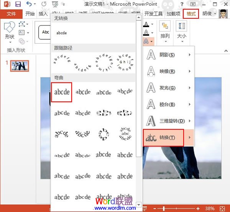The image size is (230, 212).
Task: Start slideshow from beginning icon
Action: 55,4
